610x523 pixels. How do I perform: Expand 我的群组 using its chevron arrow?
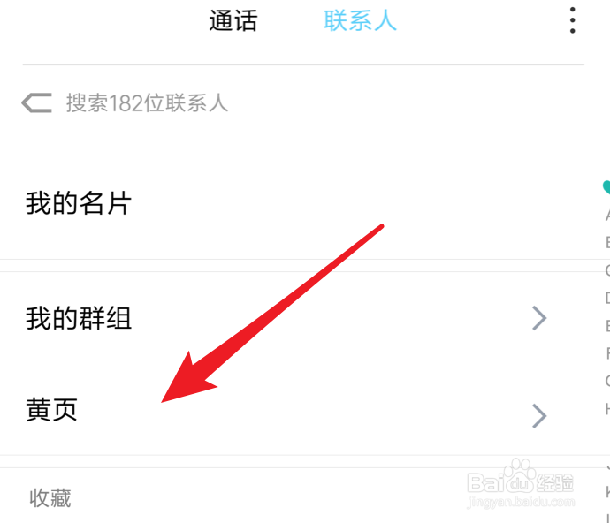pos(539,318)
